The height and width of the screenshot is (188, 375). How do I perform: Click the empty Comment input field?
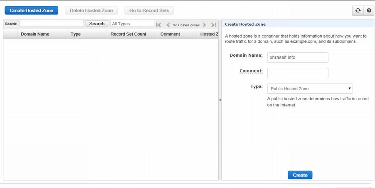tap(297, 73)
